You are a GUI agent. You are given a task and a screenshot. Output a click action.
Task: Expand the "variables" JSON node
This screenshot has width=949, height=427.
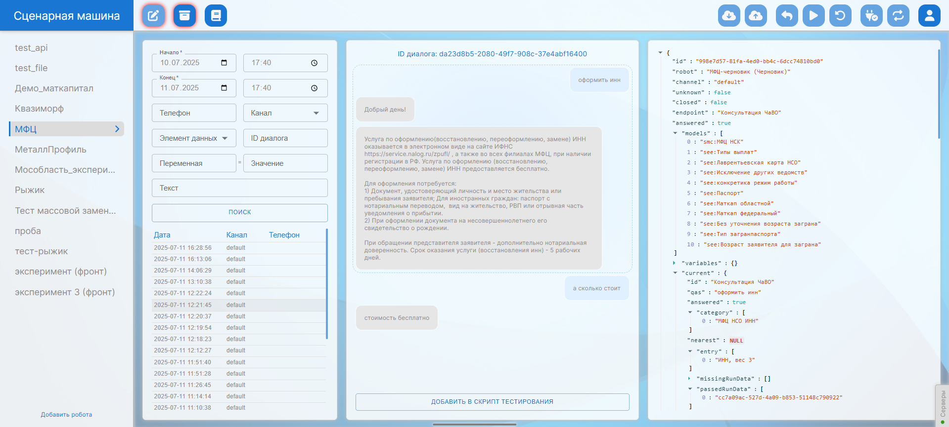[x=675, y=263]
